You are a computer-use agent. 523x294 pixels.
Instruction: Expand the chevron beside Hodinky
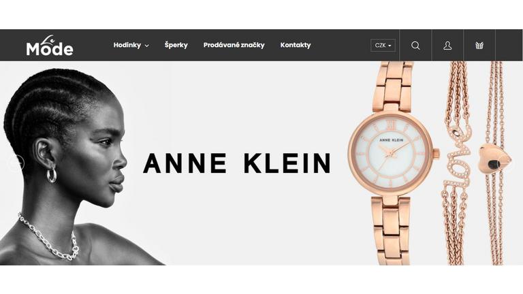[x=146, y=46]
